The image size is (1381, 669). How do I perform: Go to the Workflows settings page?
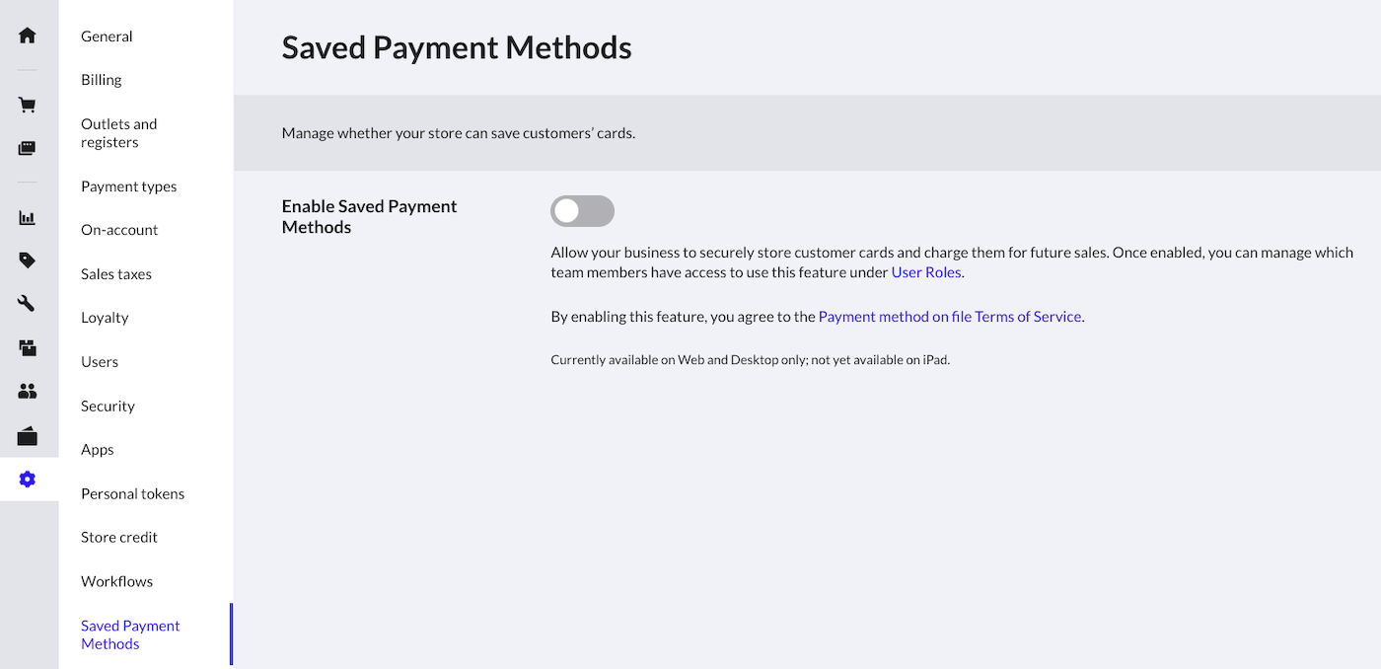[116, 581]
